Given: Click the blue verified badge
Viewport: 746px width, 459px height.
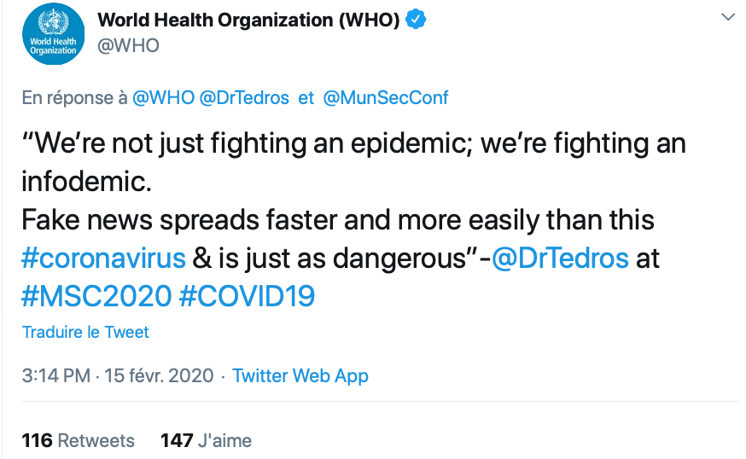Looking at the screenshot, I should pyautogui.click(x=416, y=20).
